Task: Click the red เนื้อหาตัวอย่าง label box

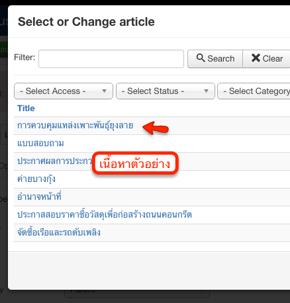Action: click(x=135, y=163)
